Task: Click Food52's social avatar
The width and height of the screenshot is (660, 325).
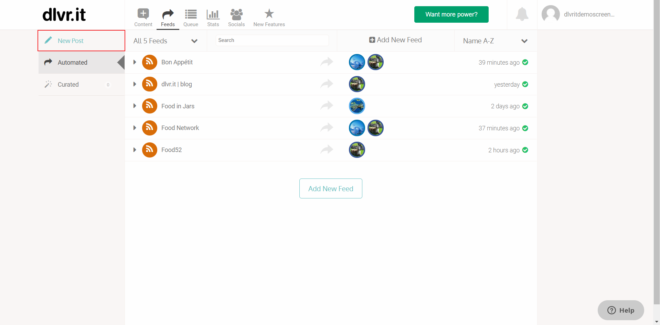Action: coord(357,150)
